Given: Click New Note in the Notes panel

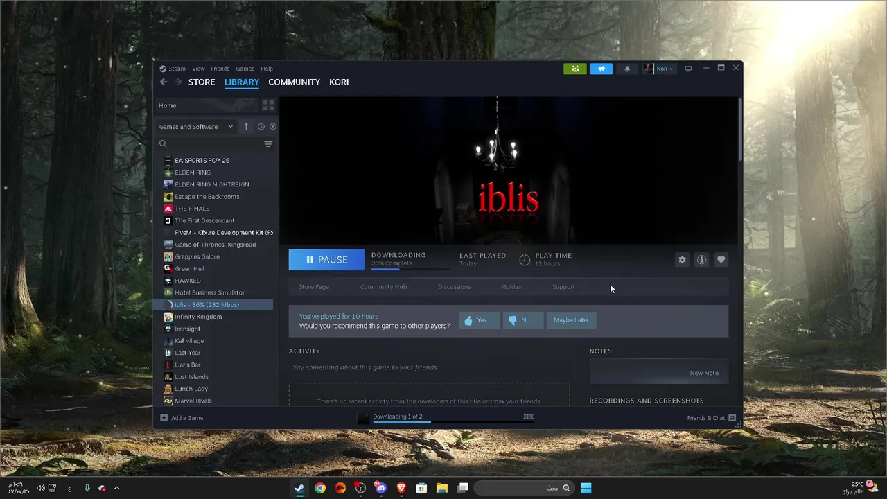Looking at the screenshot, I should [x=704, y=373].
